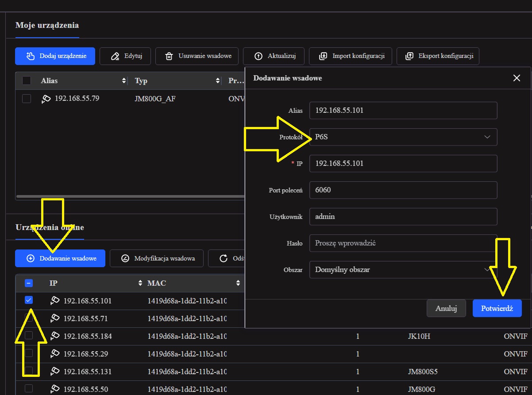532x395 pixels.
Task: Tick the checkbox for 192.168.55.131
Action: (29, 371)
